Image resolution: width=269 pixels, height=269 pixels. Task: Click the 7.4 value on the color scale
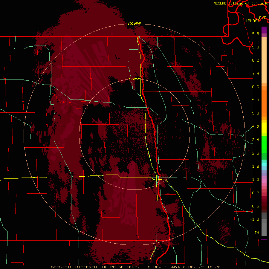pos(256,74)
